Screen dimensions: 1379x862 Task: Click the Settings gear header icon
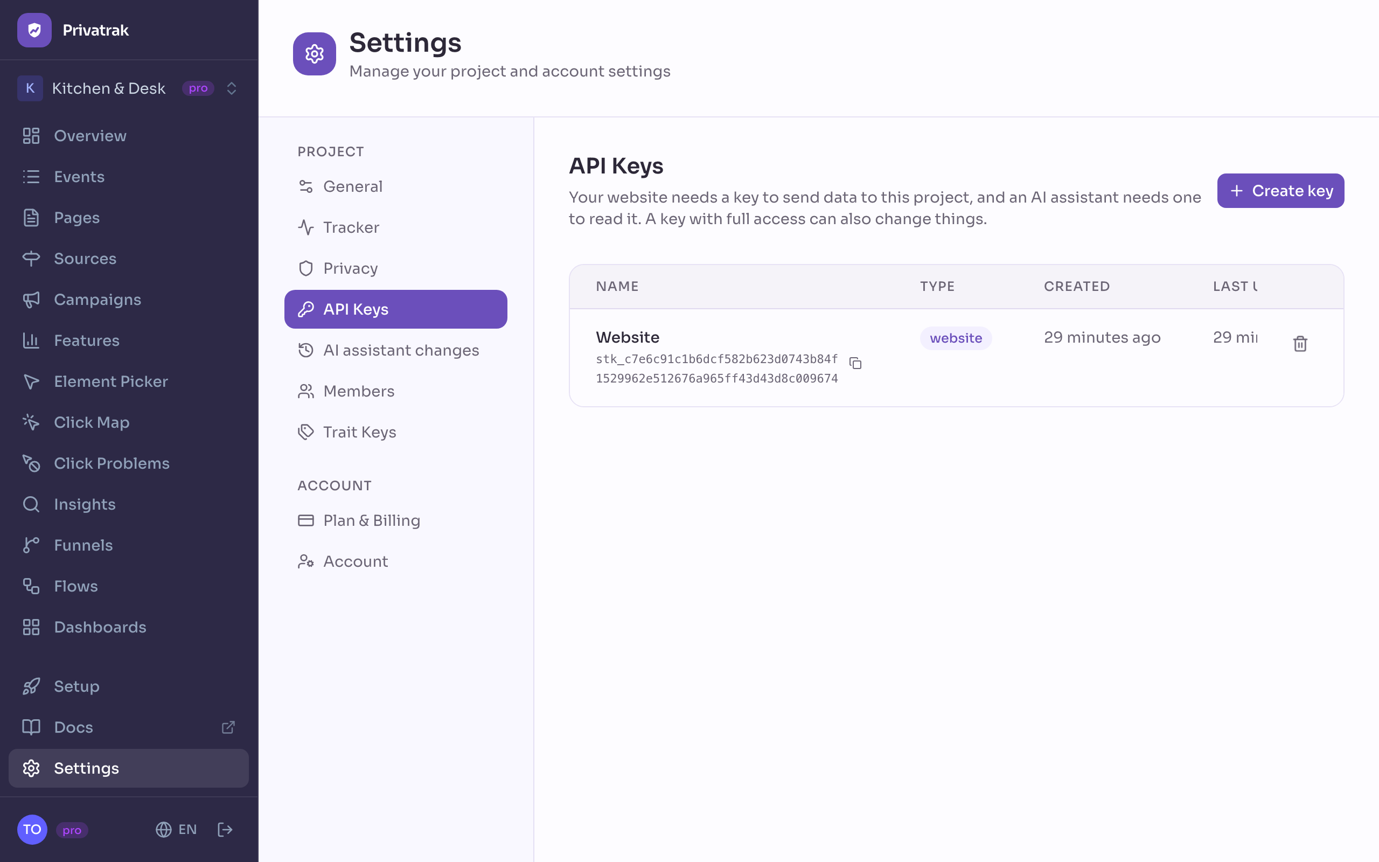(315, 53)
